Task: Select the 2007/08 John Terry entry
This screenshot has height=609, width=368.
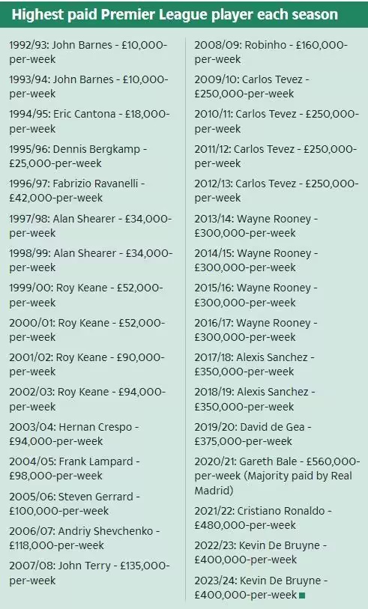Action: [x=90, y=573]
